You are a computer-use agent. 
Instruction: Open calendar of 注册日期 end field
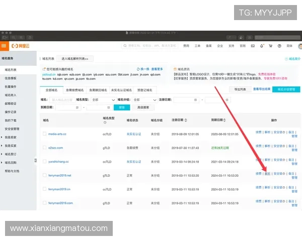(227, 100)
